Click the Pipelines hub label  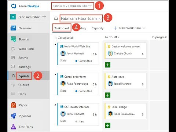pos(25,116)
